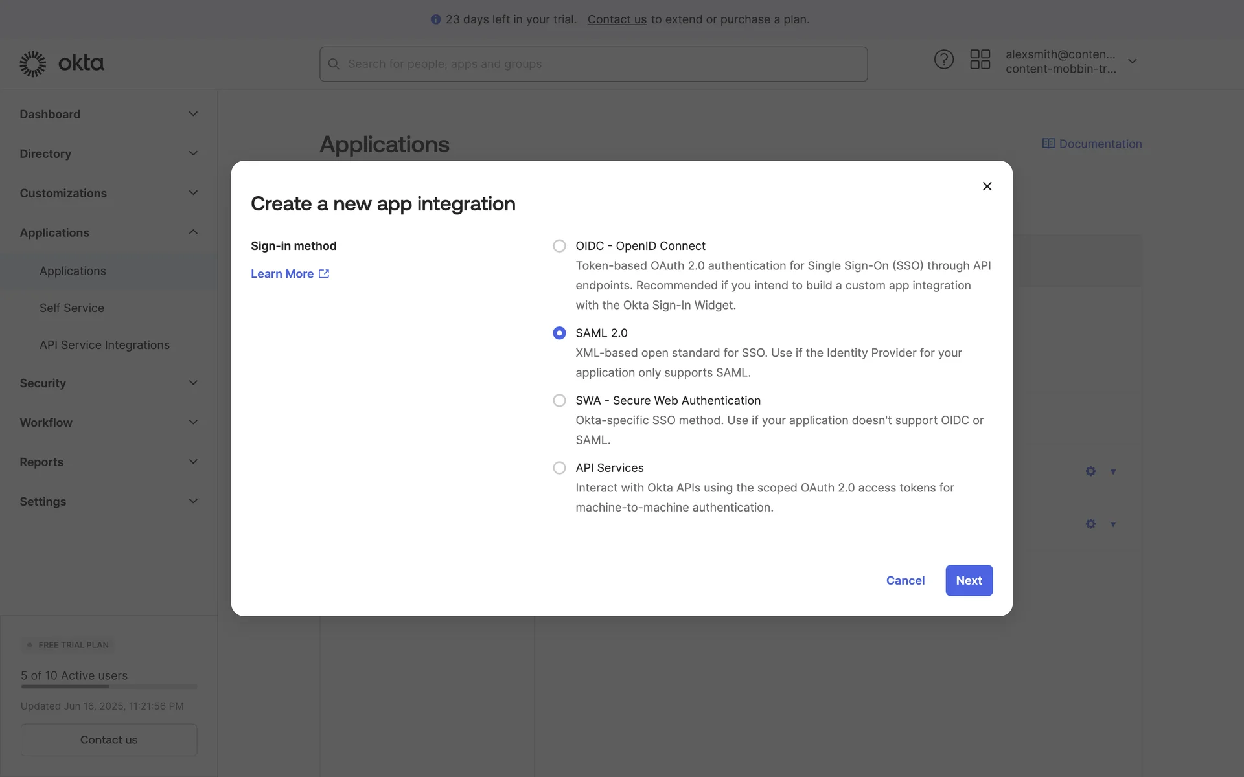Click the Okta logo icon

tap(33, 63)
